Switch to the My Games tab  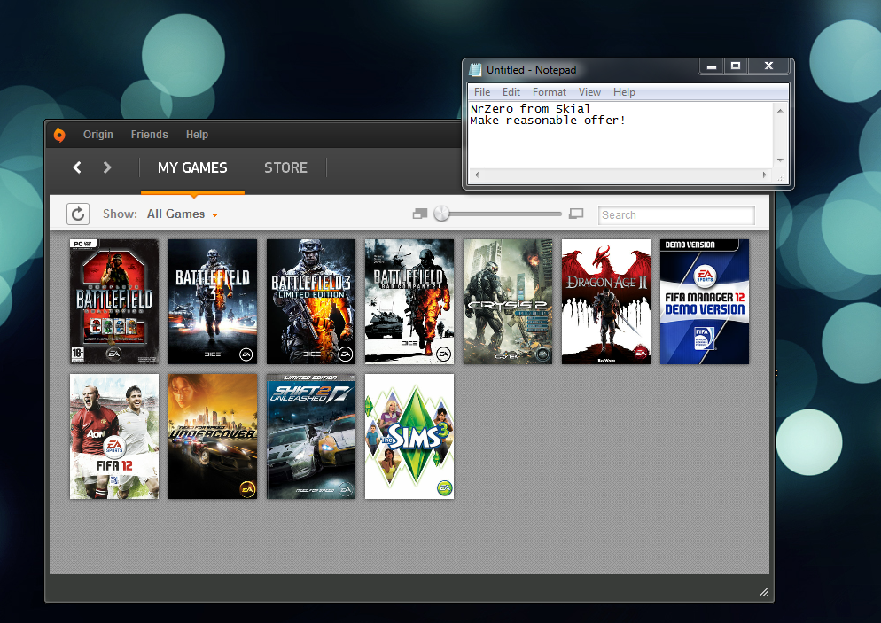pos(192,168)
